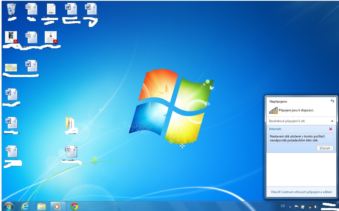
Task: Open the PDF with the dark cover thumbnail
Action: (11, 37)
